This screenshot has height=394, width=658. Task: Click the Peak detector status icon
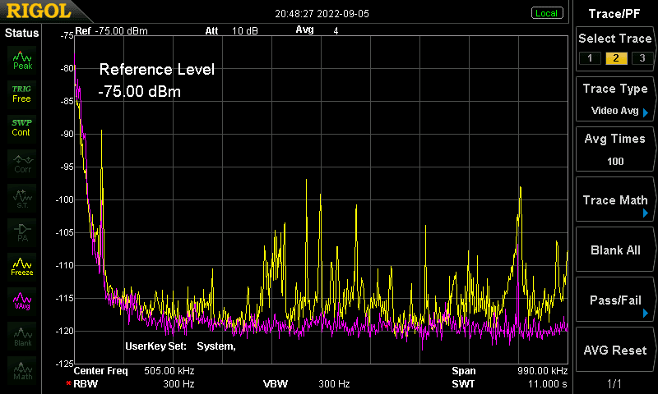tap(22, 60)
